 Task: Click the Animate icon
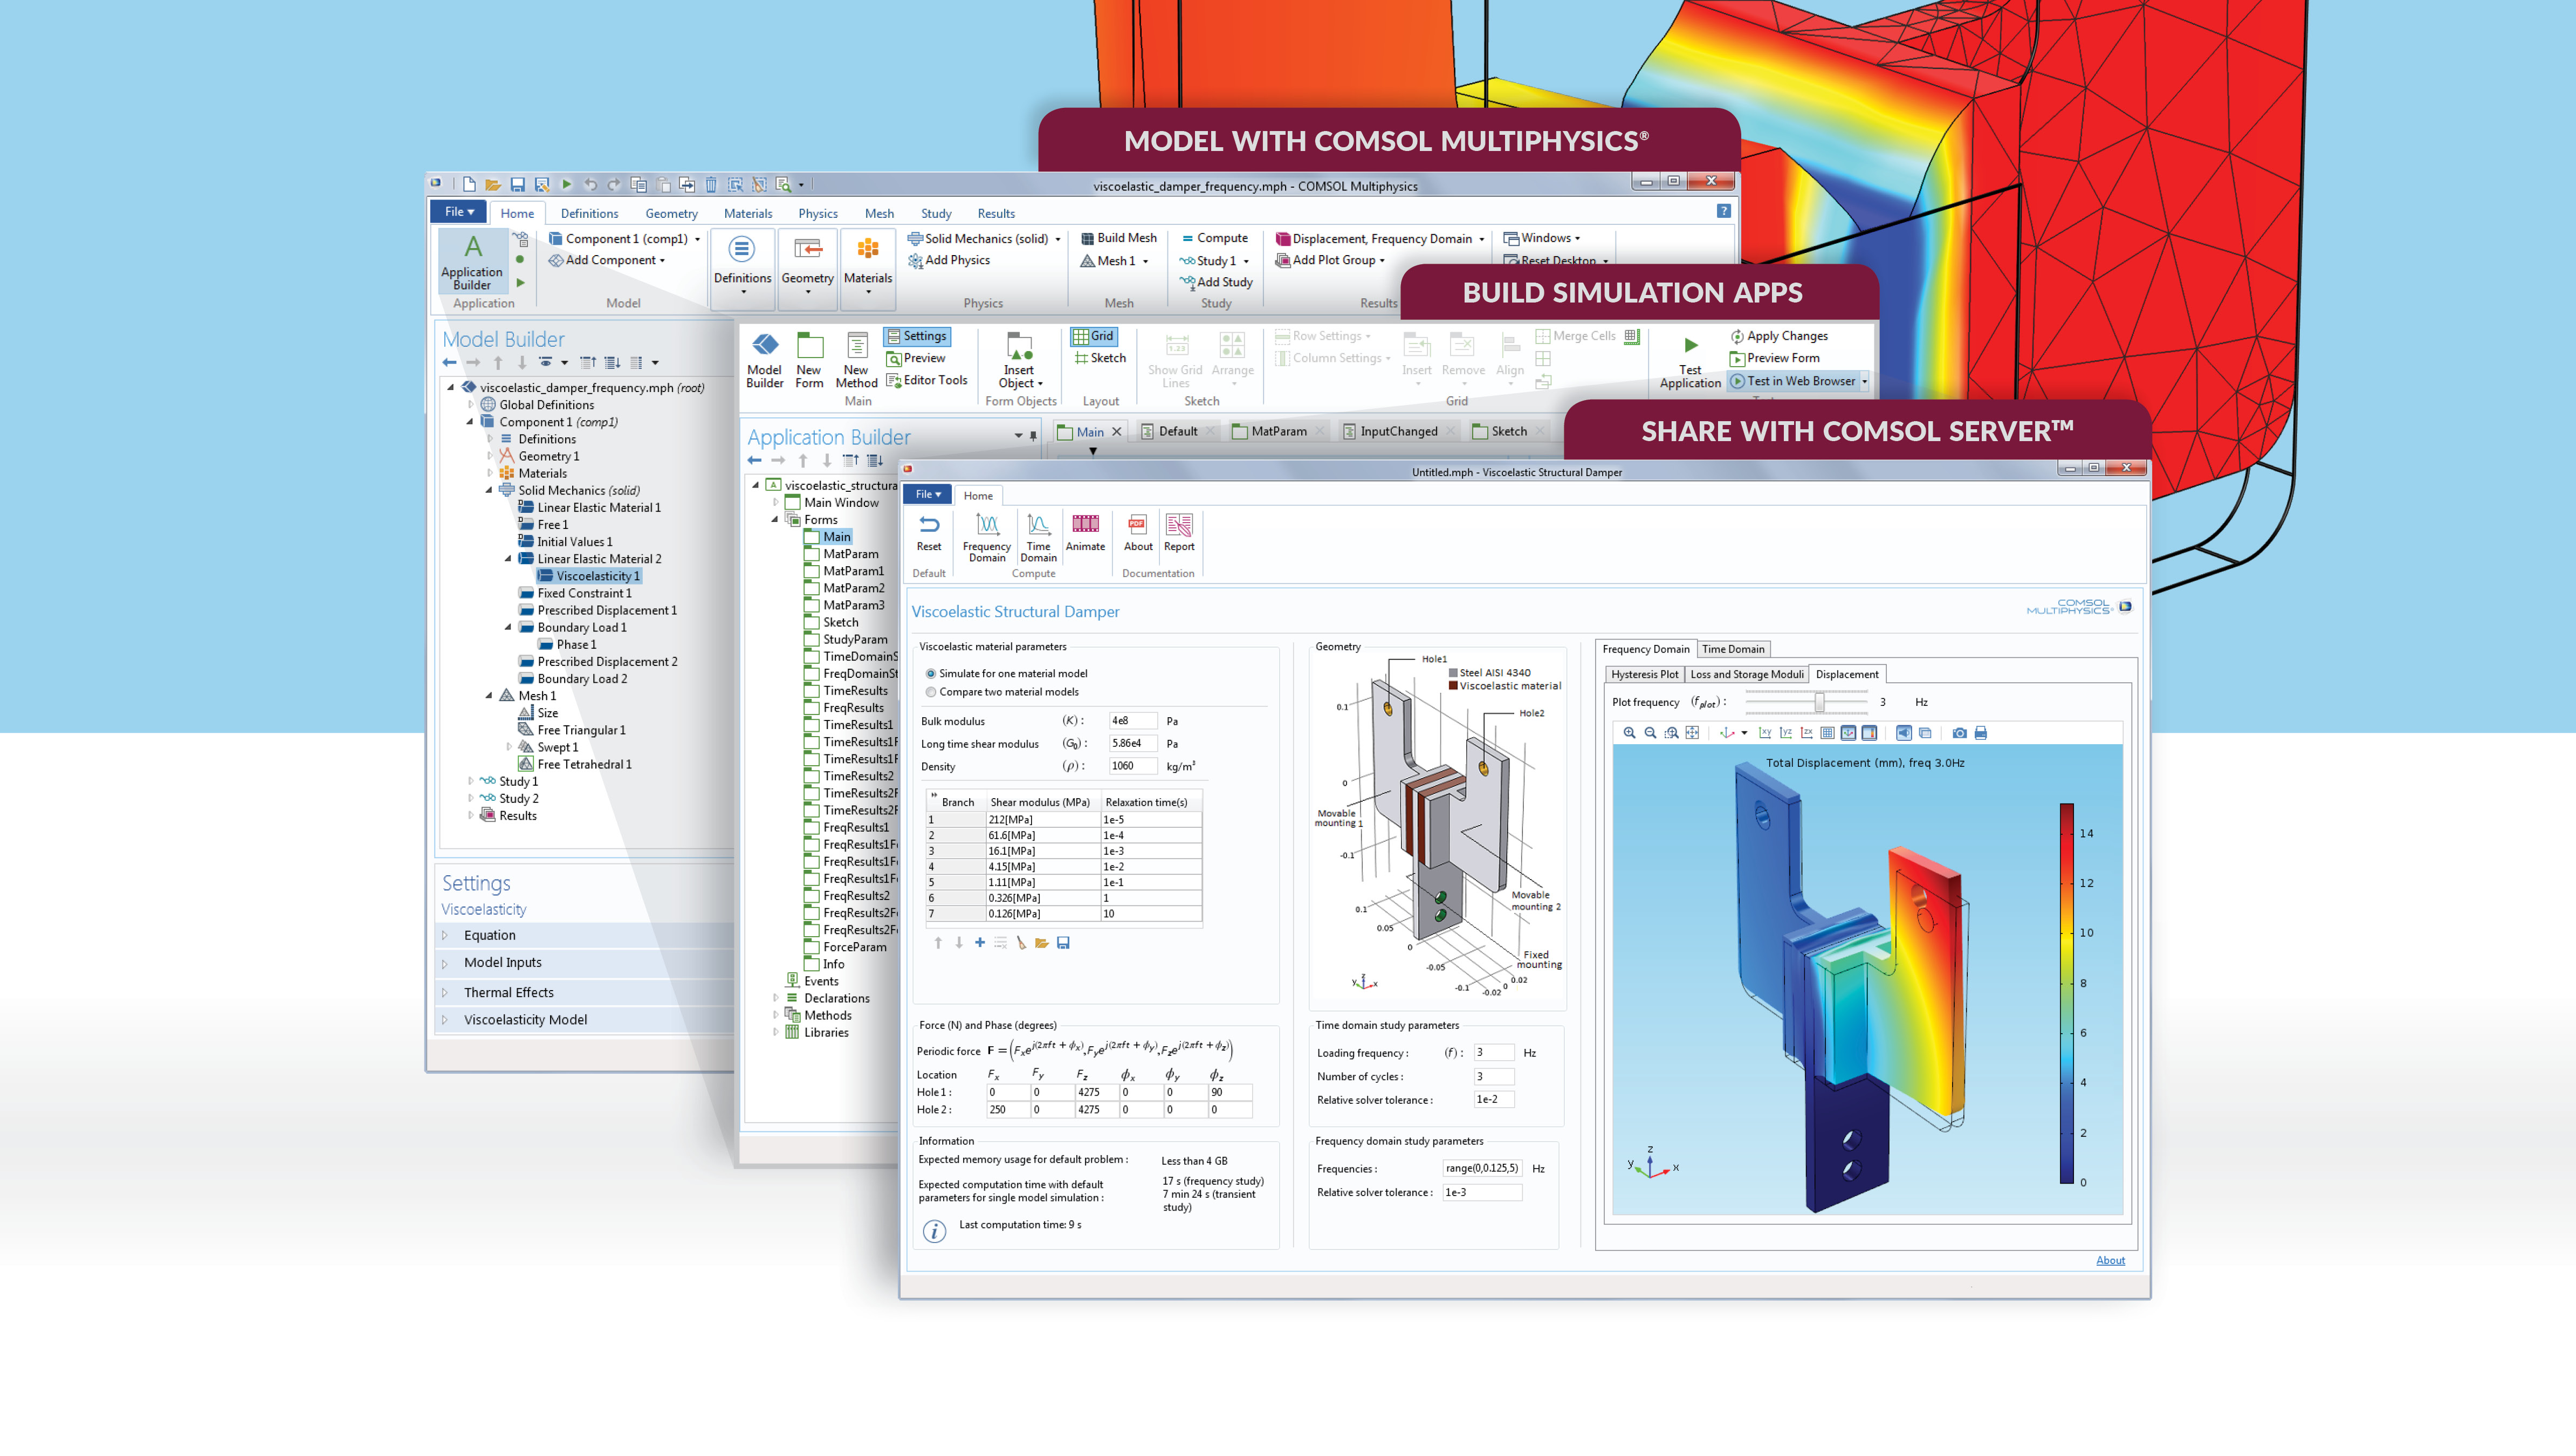(1085, 532)
